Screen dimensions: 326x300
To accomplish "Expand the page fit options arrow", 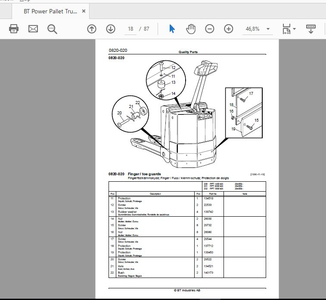I will click(295, 29).
